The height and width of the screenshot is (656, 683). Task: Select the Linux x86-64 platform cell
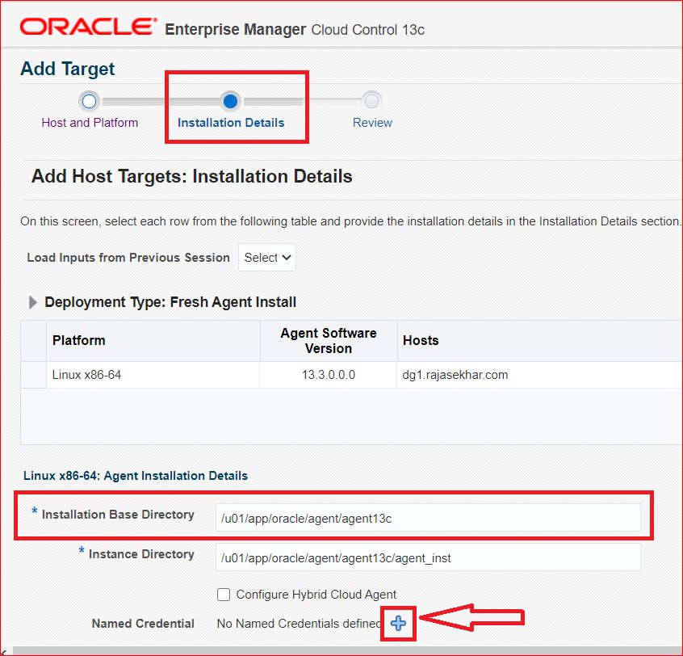click(86, 375)
